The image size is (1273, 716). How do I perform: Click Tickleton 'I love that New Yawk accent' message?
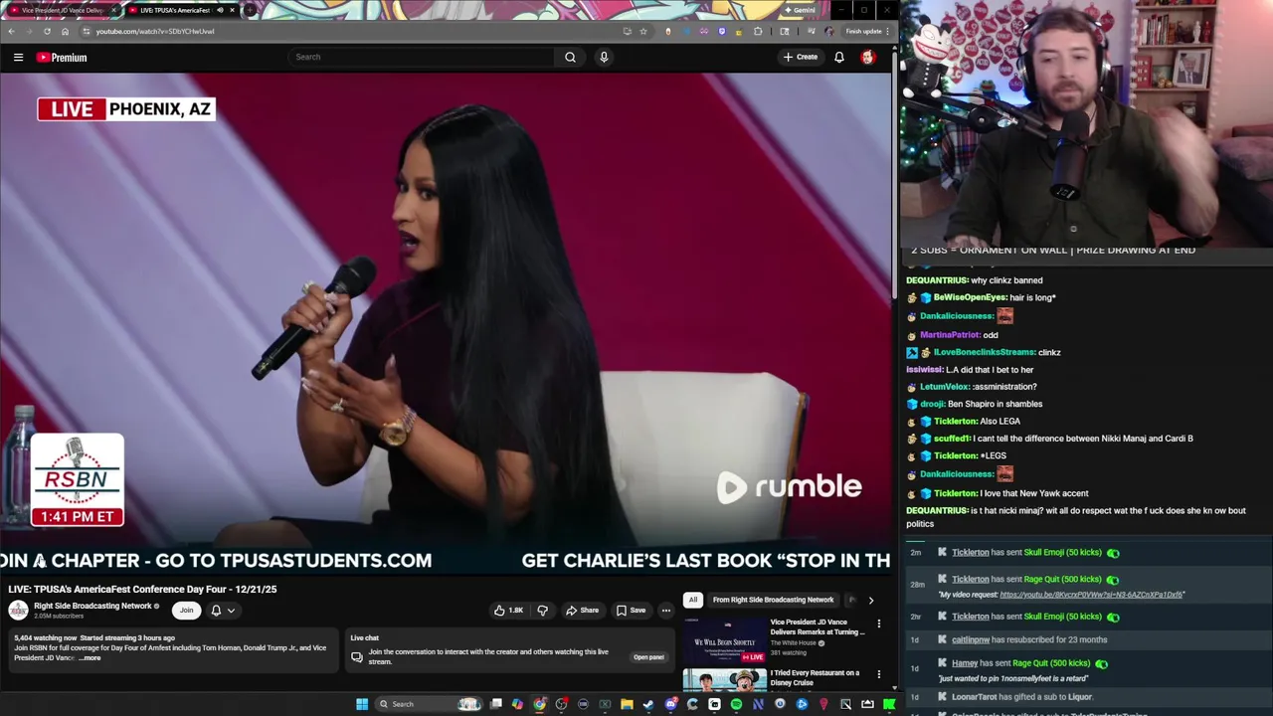pyautogui.click(x=998, y=493)
